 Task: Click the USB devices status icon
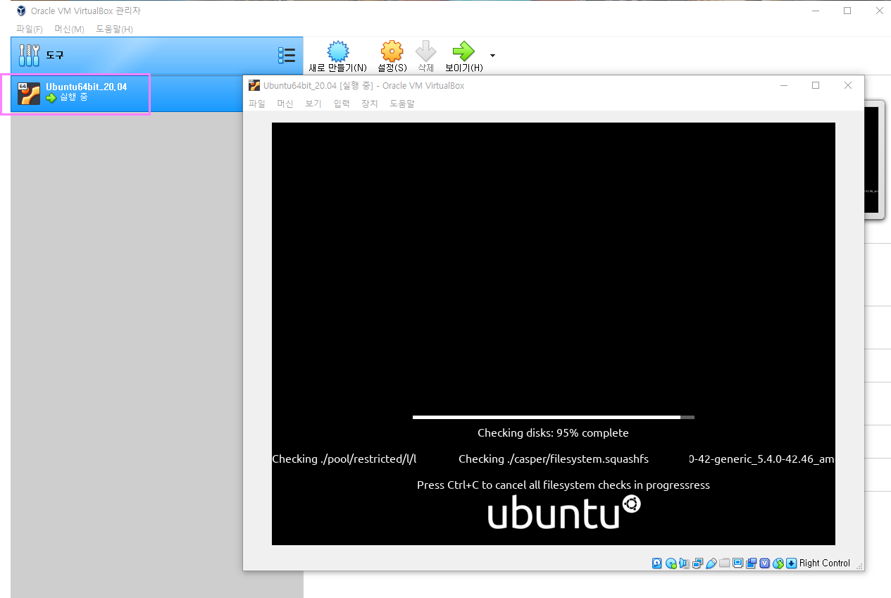711,563
